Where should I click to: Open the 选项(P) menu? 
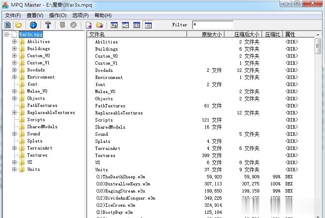point(80,15)
